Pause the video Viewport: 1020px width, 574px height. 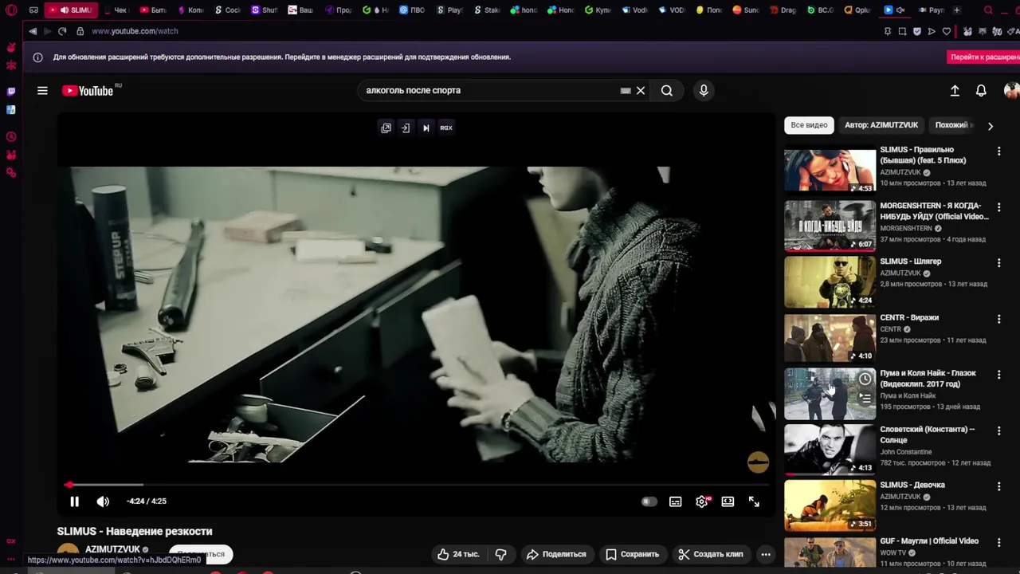(74, 501)
